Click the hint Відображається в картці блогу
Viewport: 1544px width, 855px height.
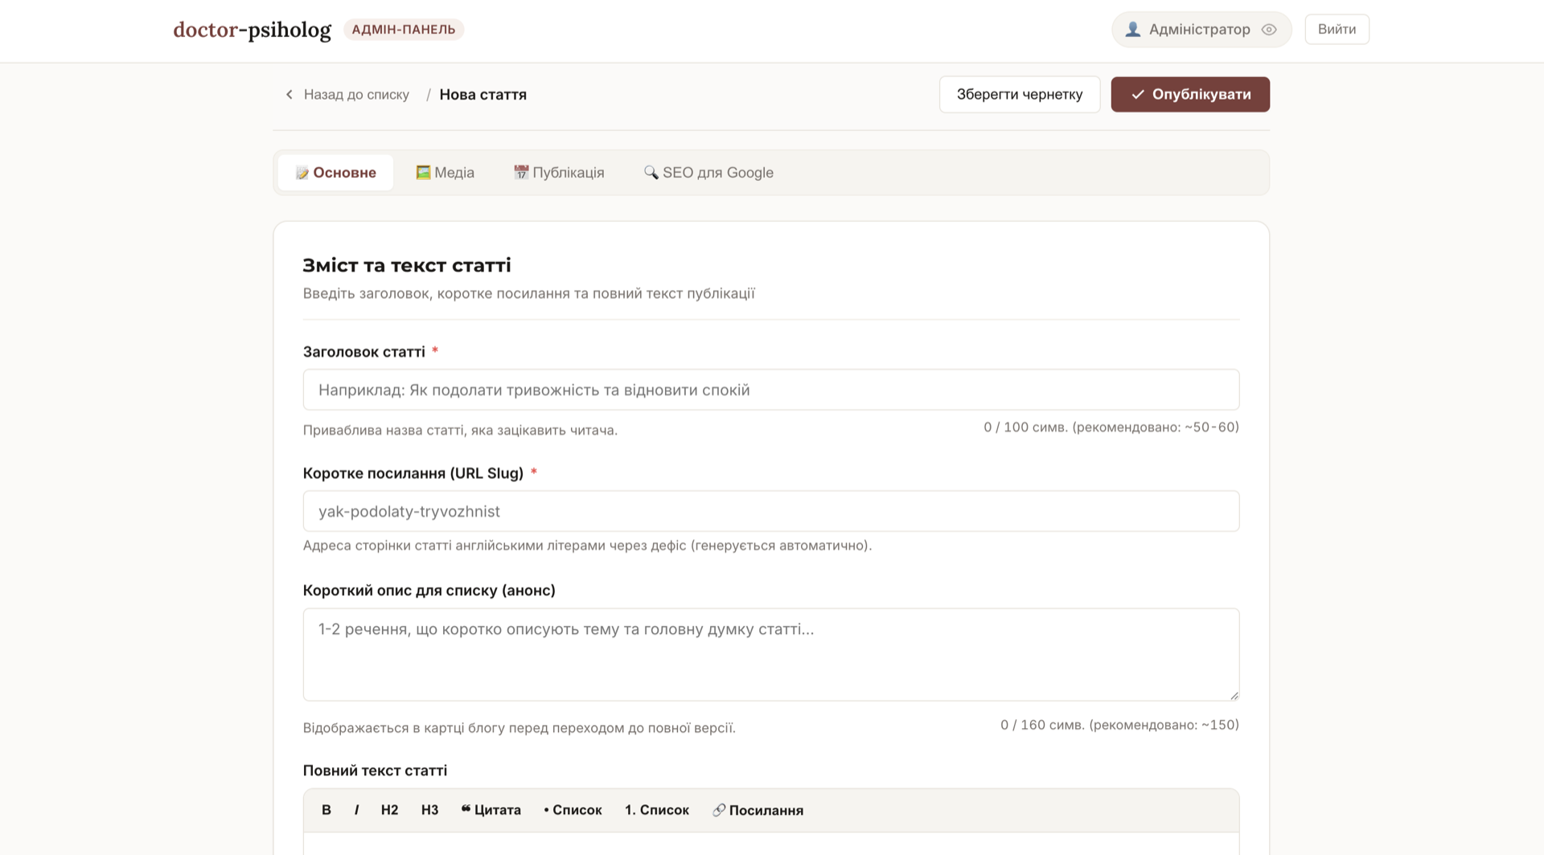[x=519, y=728]
